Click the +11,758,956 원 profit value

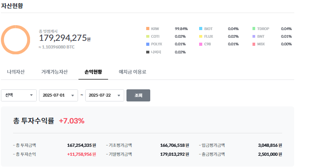[81, 154]
